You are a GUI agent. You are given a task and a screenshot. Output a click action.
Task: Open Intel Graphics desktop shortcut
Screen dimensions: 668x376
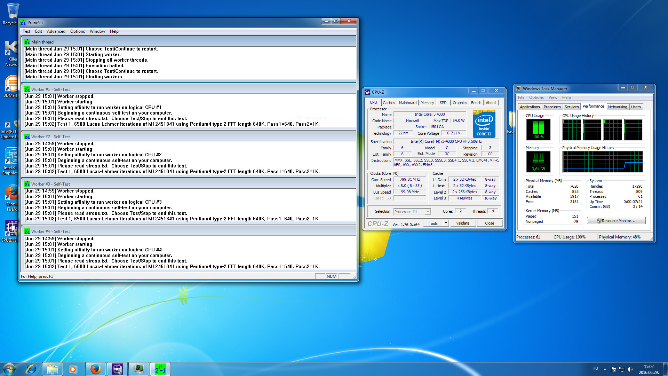click(x=10, y=161)
